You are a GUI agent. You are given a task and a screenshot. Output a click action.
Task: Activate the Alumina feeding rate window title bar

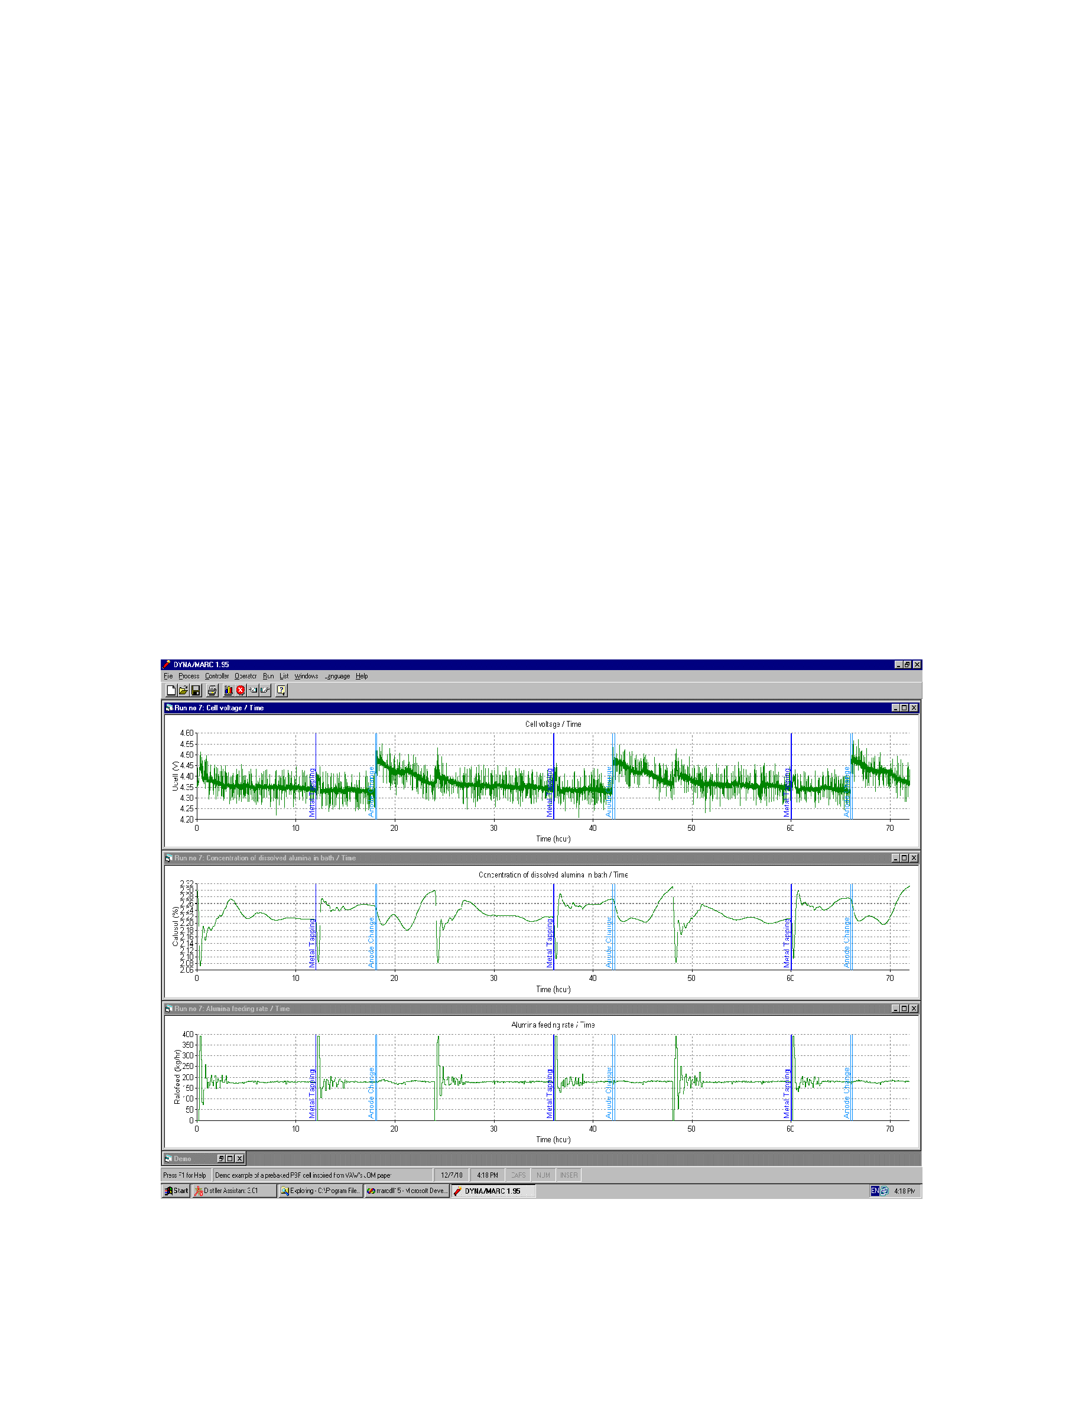click(514, 1009)
